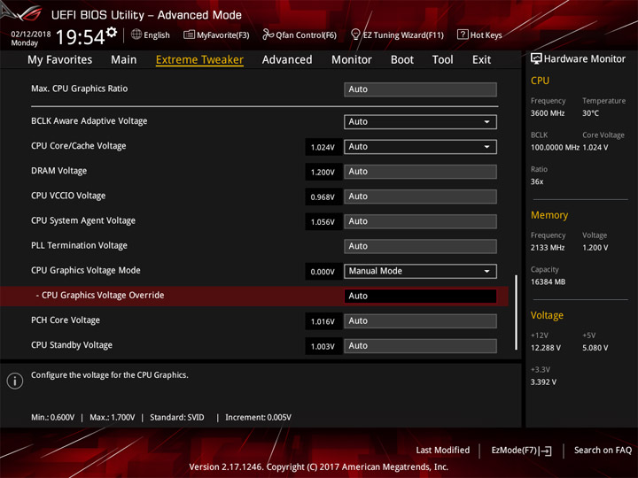
Task: Switch to Main tab
Action: (x=124, y=60)
